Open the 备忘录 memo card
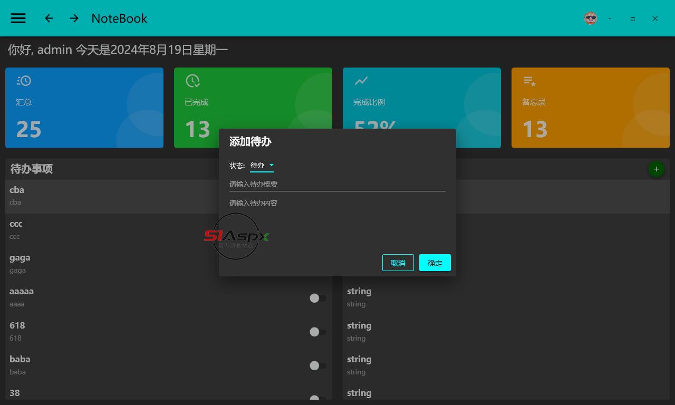 point(591,108)
